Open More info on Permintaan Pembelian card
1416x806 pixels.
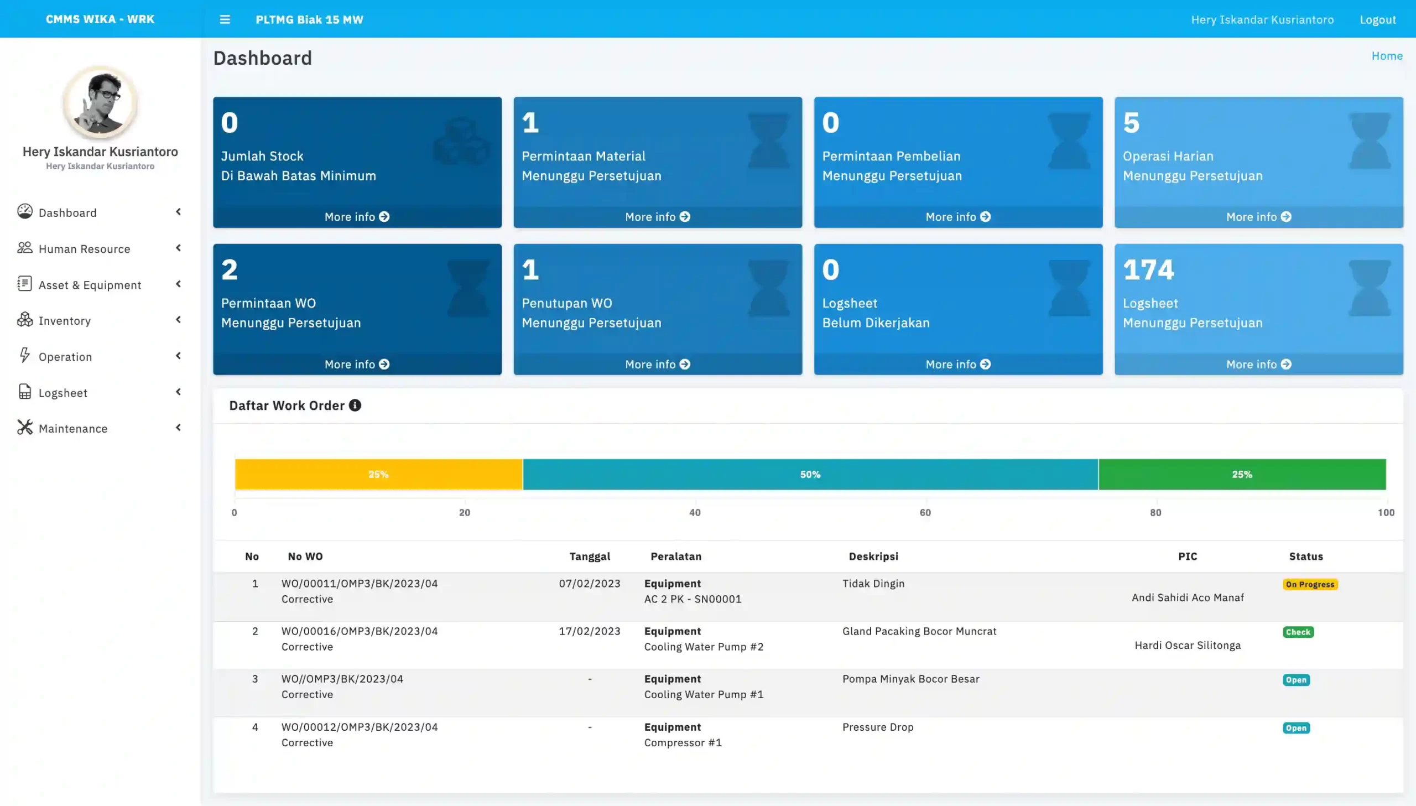pos(958,217)
